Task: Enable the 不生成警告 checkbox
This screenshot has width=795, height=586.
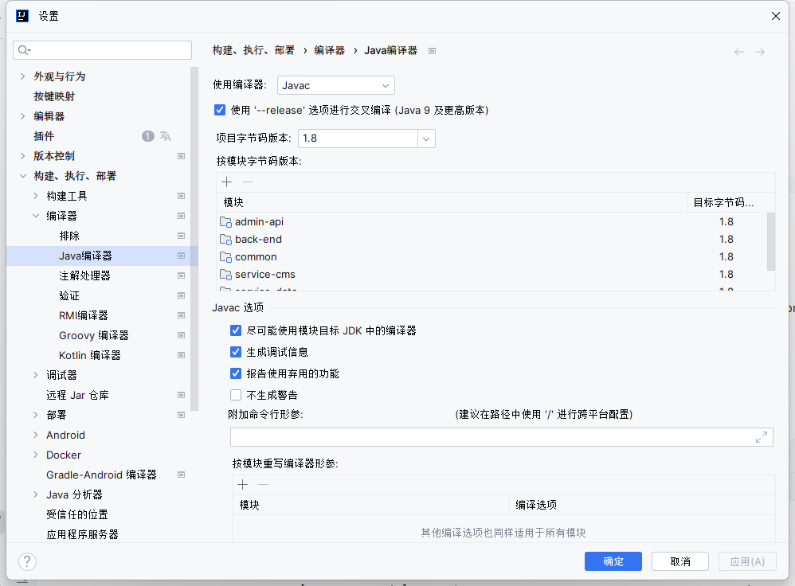Action: click(x=236, y=395)
